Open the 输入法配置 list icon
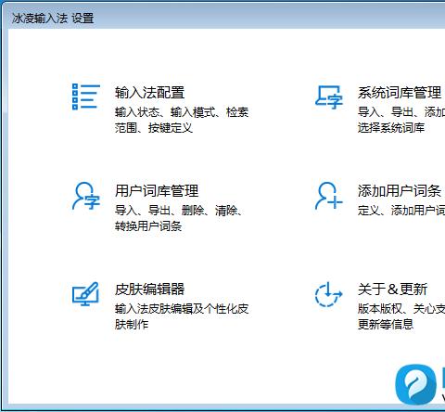Image resolution: width=445 pixels, height=412 pixels. tap(86, 97)
